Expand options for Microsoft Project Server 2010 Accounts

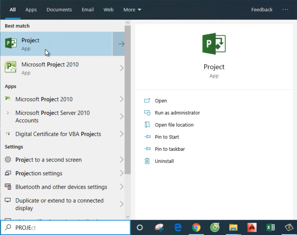[121, 116]
